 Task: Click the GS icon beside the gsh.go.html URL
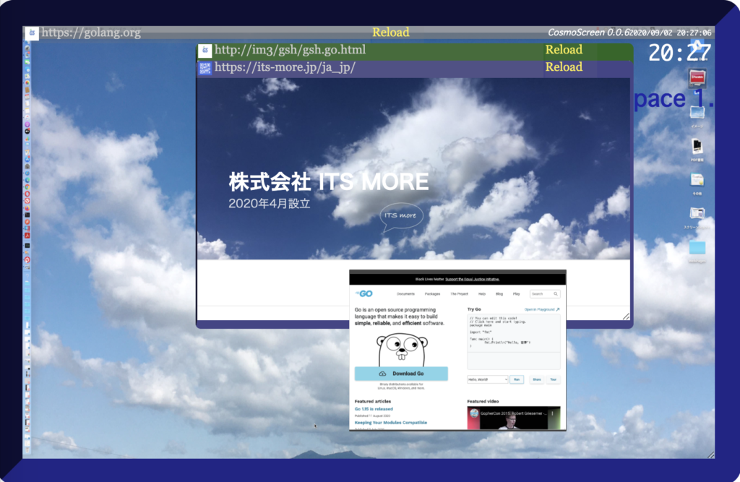[x=205, y=50]
